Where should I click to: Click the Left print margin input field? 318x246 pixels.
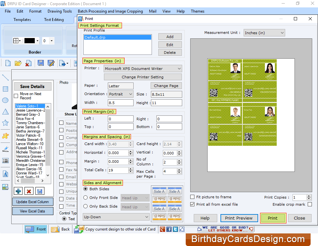tap(121, 119)
